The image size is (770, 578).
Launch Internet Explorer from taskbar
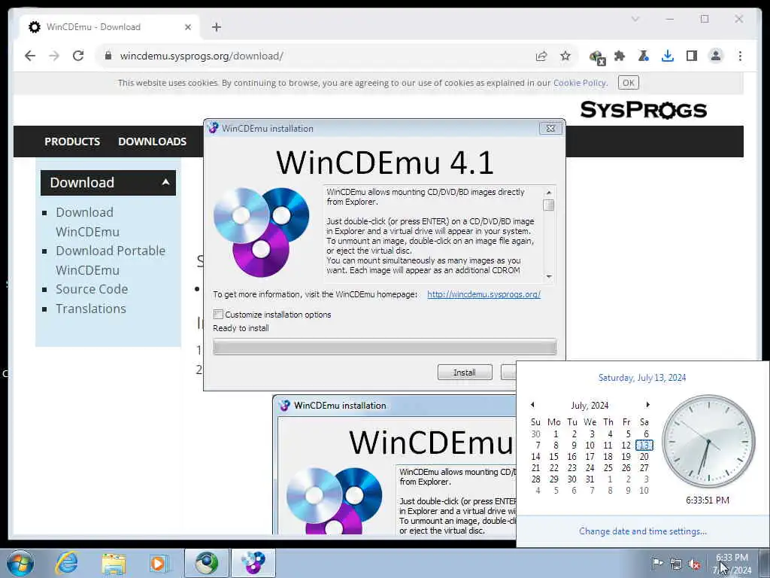click(x=67, y=563)
